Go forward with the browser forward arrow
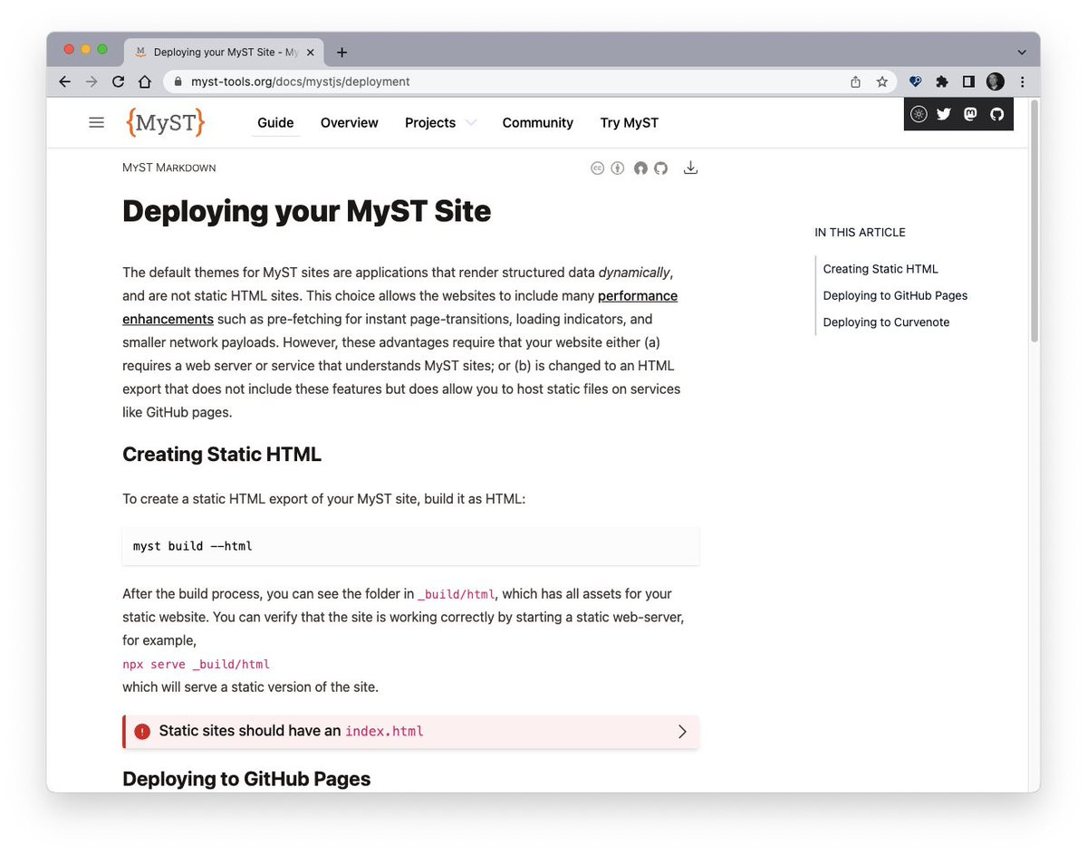The width and height of the screenshot is (1087, 854). coord(91,82)
